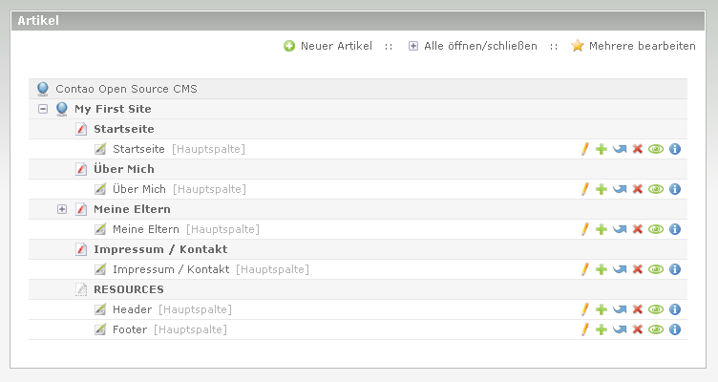Toggle visibility of the Footer article
Screen dimensions: 718x382
655,329
